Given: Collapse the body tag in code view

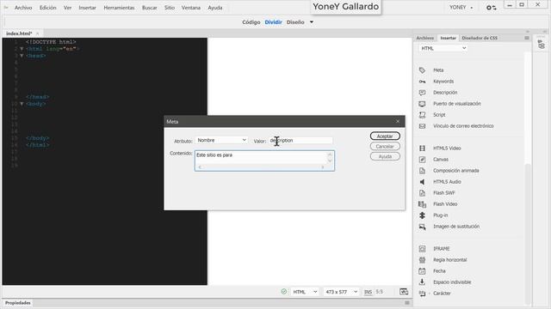Looking at the screenshot, I should tap(22, 104).
